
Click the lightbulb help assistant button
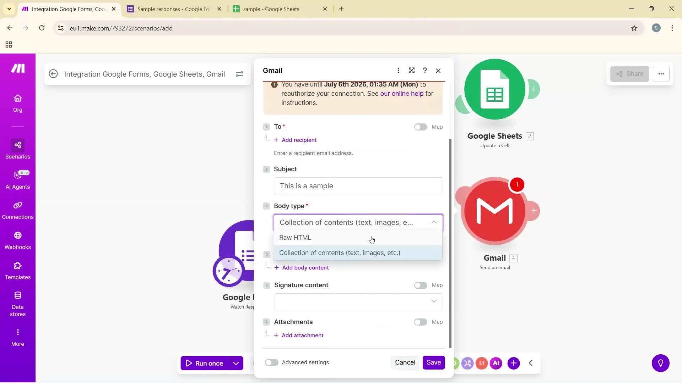pyautogui.click(x=660, y=363)
